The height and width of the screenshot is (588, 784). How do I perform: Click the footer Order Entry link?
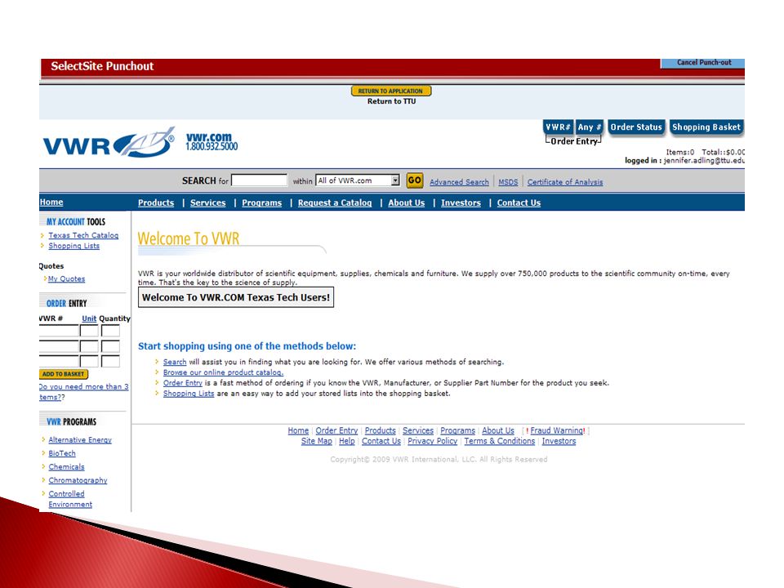tap(336, 430)
